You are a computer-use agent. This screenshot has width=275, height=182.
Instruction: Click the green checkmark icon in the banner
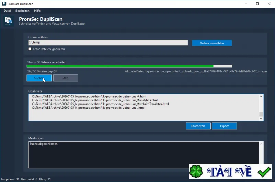[264, 172]
